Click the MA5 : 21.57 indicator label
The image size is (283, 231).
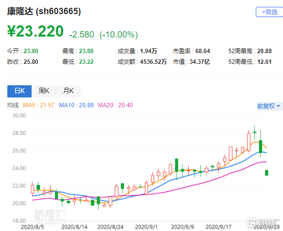[x=38, y=105]
